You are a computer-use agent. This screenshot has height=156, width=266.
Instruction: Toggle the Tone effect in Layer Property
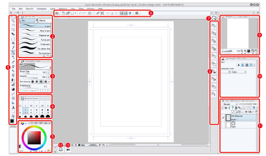[x=247, y=65]
